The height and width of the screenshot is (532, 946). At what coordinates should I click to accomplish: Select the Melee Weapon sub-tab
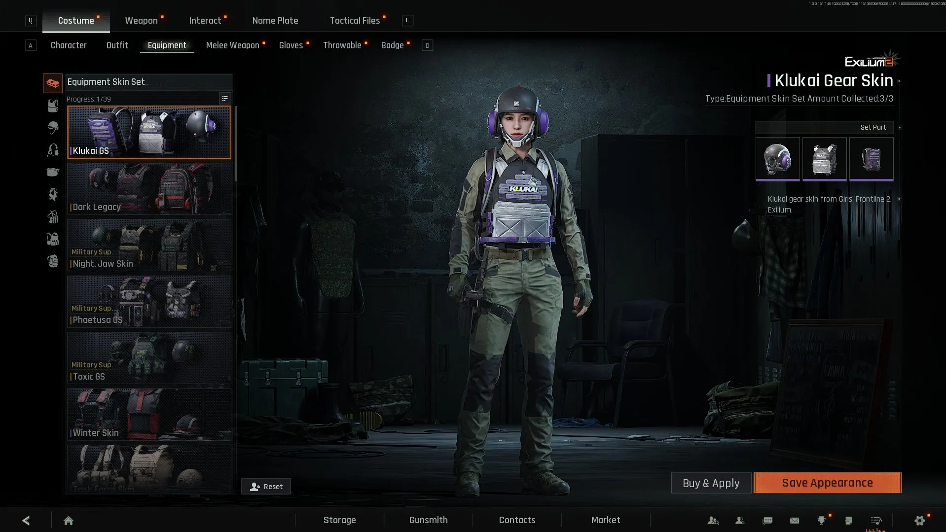[x=233, y=45]
